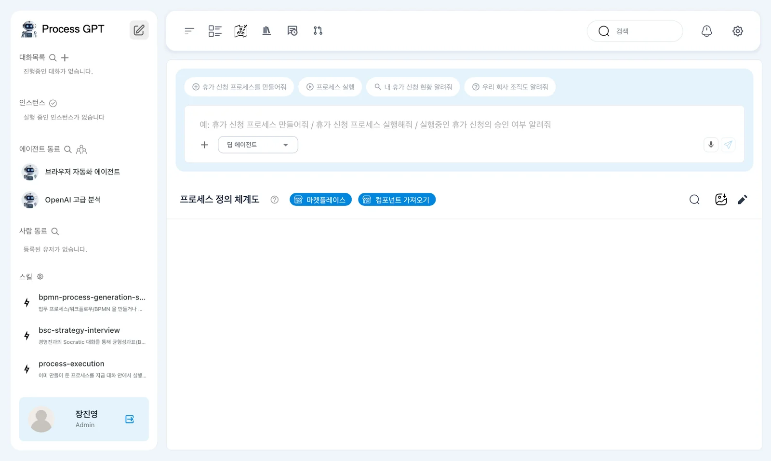Viewport: 771px width, 461px height.
Task: Click the 장진영 profile avatar
Action: tap(41, 419)
